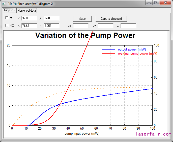The height and width of the screenshot is (142, 173).
Task: Close the Er-Yb fiber laser diagram window
Action: click(165, 3)
